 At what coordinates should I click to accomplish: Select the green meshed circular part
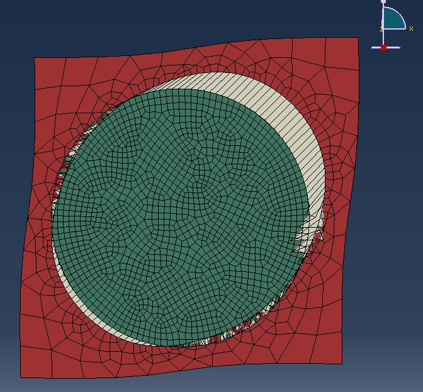coord(180,218)
